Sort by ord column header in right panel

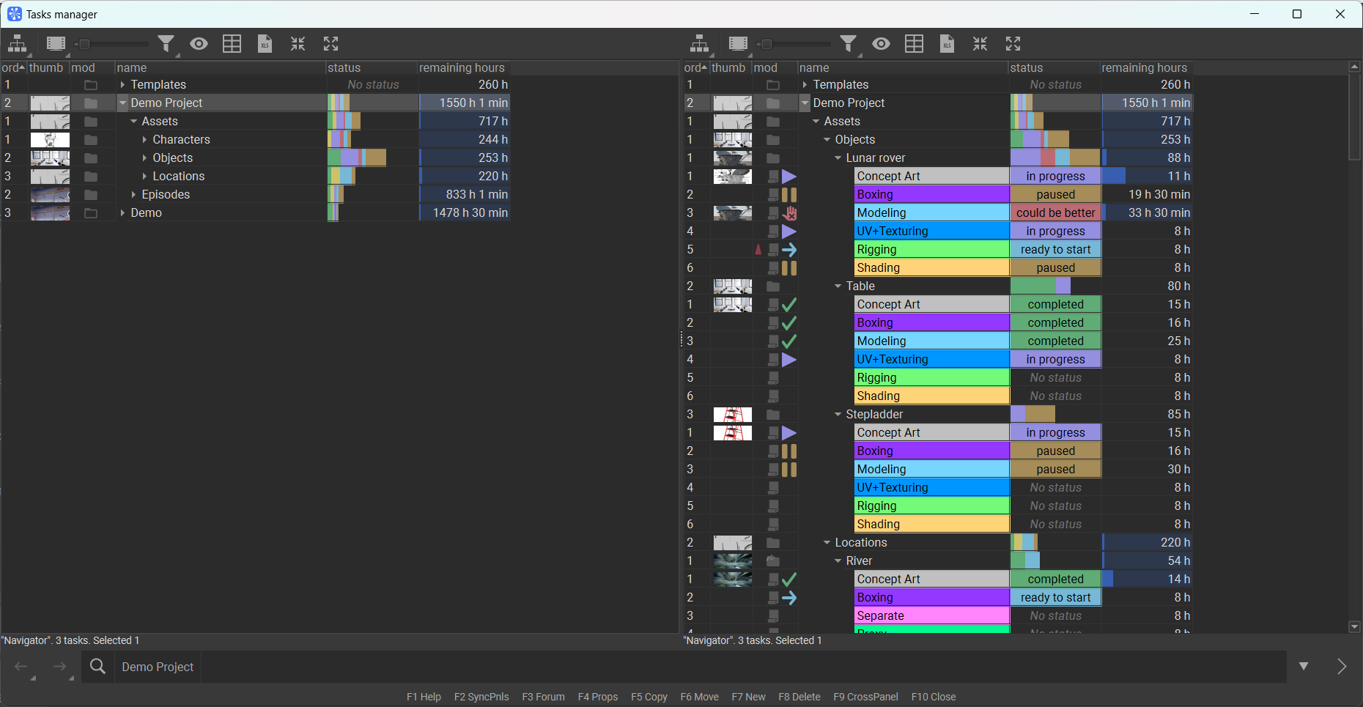(695, 67)
